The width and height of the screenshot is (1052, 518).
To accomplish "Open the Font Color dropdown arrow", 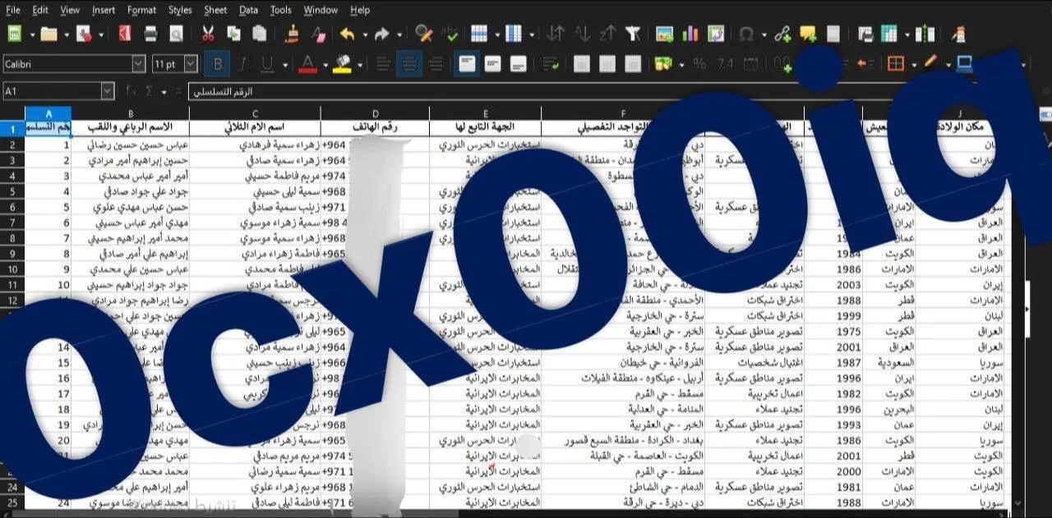I will (325, 64).
